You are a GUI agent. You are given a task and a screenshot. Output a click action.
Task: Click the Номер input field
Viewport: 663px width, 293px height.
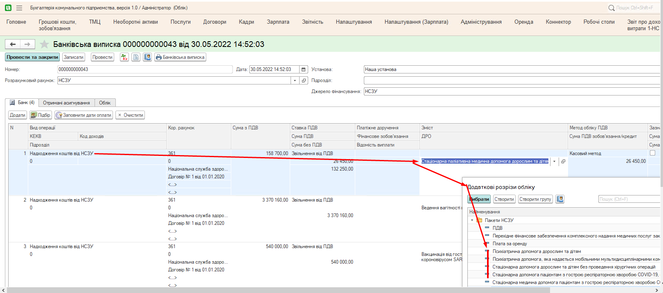(145, 69)
